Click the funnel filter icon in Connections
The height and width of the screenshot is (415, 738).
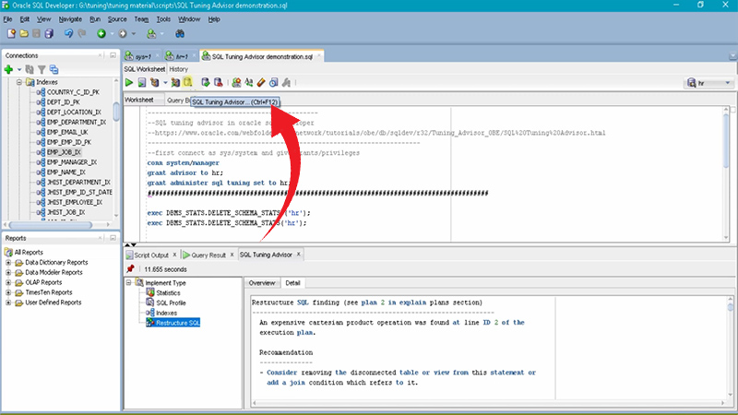(x=42, y=70)
